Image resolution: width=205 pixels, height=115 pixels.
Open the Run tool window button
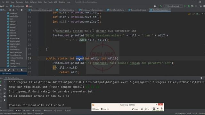click(x=18, y=111)
